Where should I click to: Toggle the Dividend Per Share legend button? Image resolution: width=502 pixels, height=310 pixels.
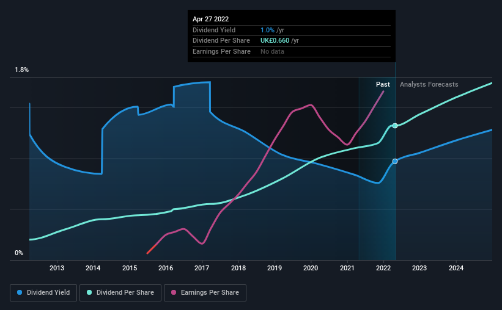pos(120,293)
